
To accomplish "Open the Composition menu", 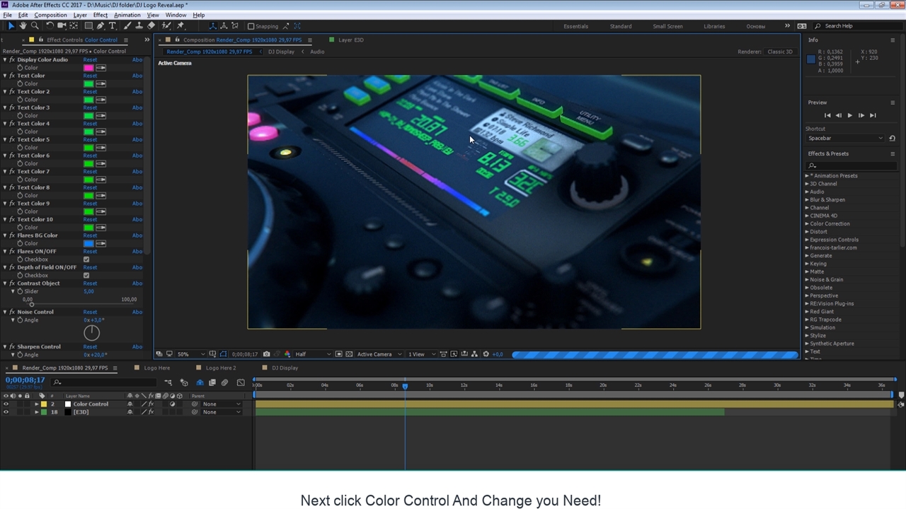I will [x=50, y=15].
